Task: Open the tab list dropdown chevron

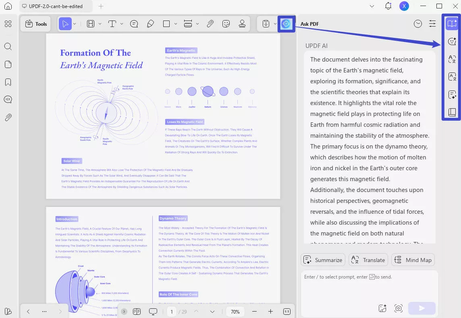Action: point(372,6)
